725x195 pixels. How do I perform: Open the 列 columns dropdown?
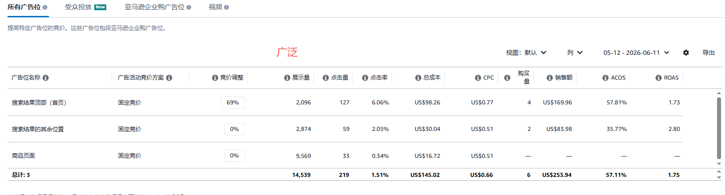click(x=575, y=53)
